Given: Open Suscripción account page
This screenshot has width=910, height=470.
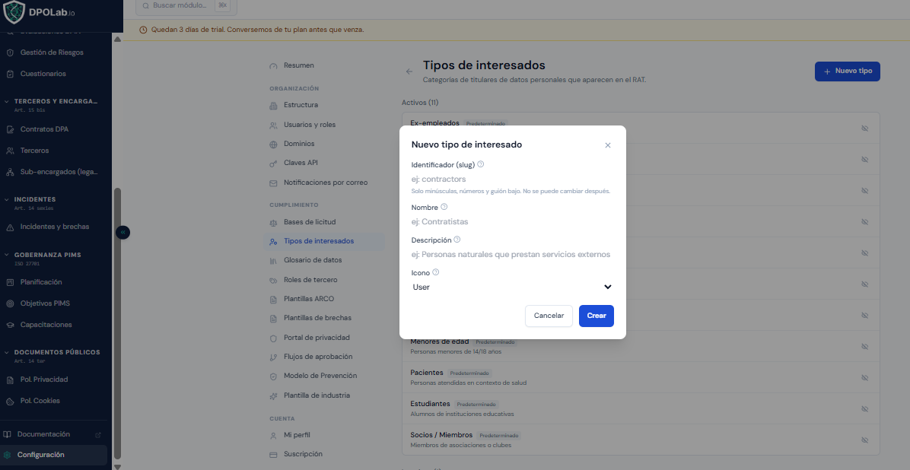Looking at the screenshot, I should coord(324,454).
